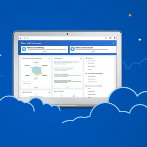Open first item chevron under My Career
147x147 pixels.
[112, 61]
